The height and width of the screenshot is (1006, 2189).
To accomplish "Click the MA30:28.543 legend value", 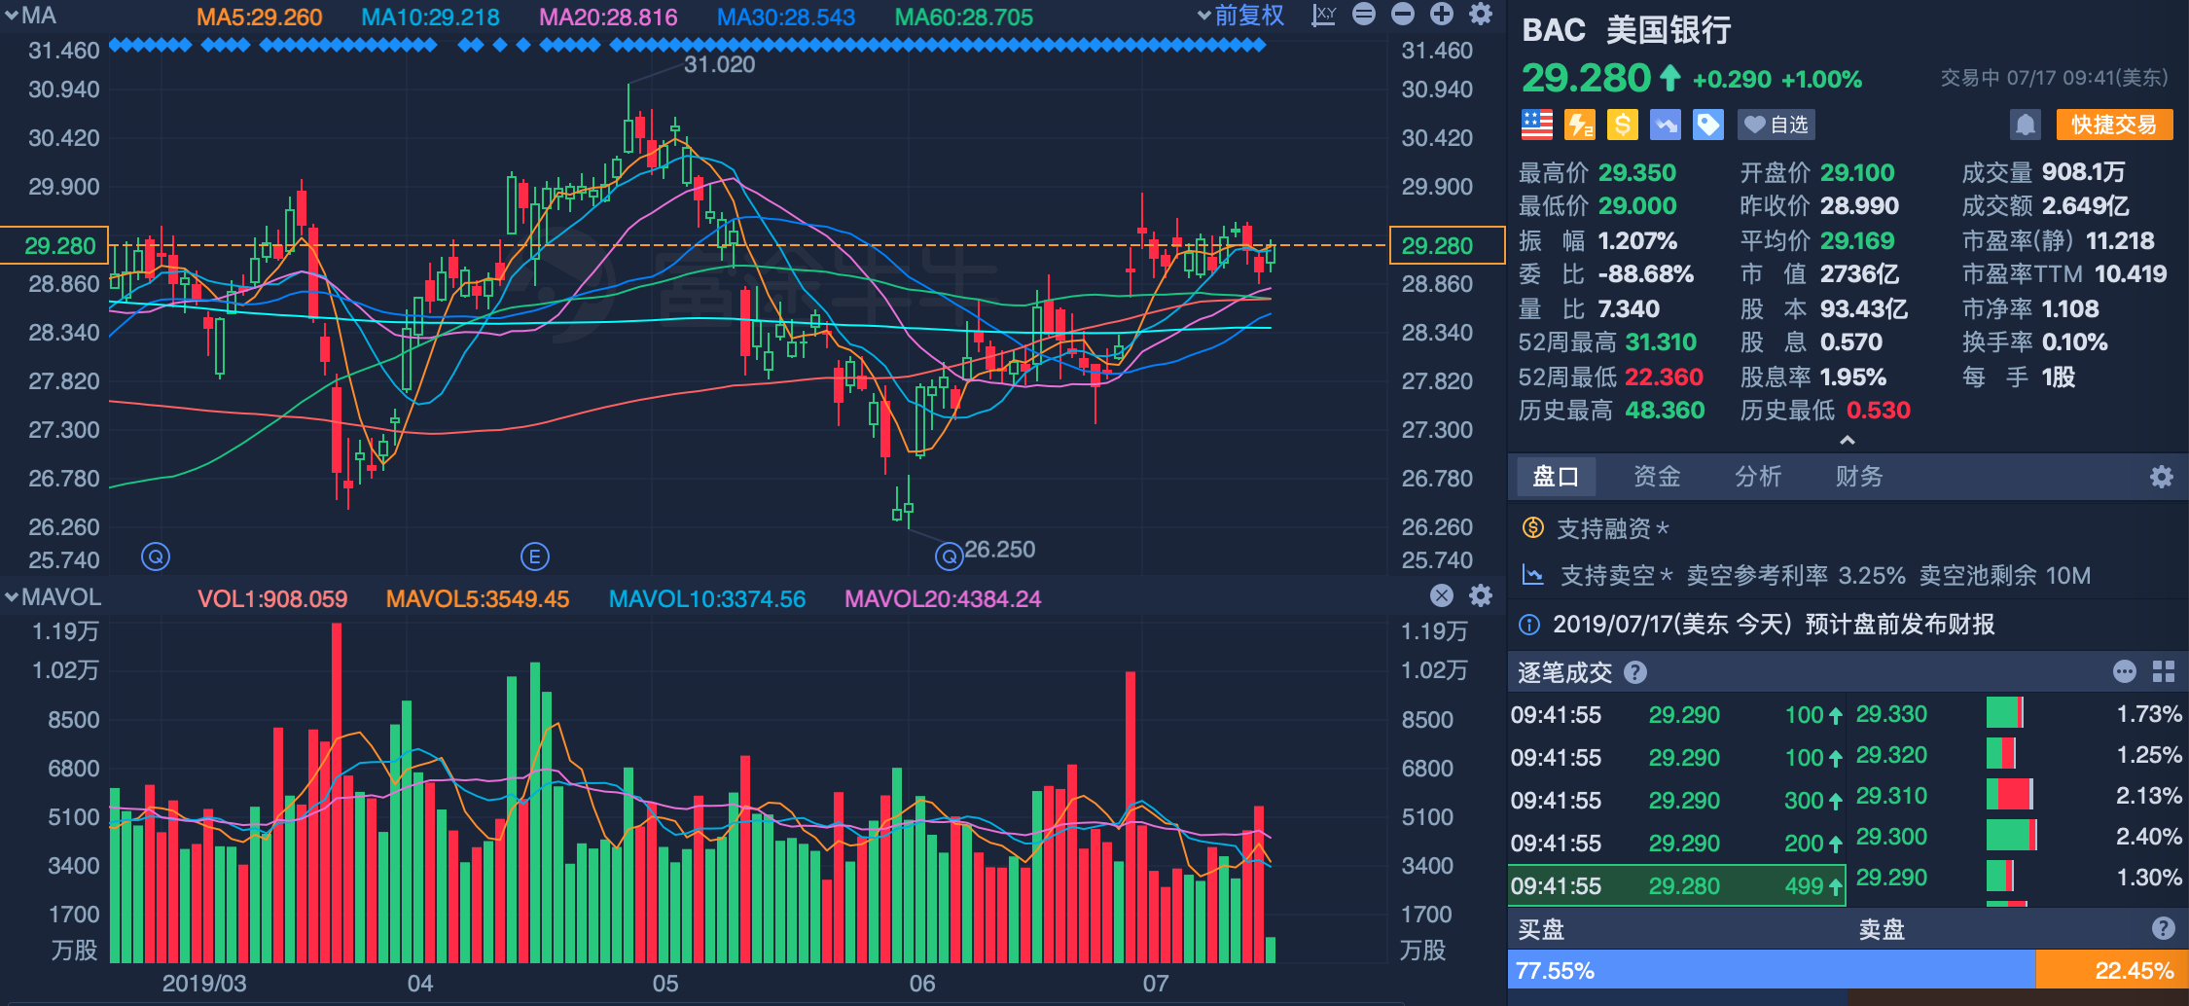I will click(x=786, y=18).
